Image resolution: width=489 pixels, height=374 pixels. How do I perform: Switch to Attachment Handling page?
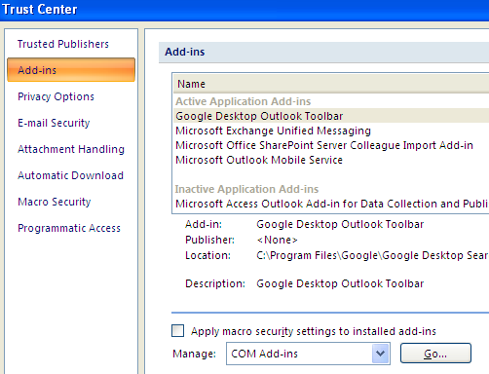point(71,149)
